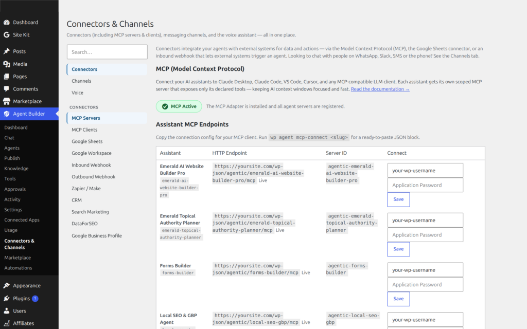Open Google Workspace connector
This screenshot has width=527, height=329.
[107, 153]
